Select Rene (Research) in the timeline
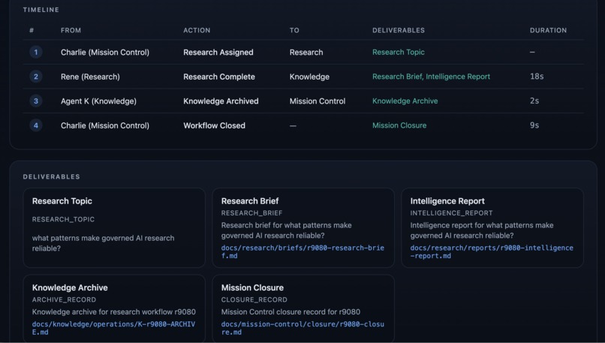This screenshot has width=605, height=343. coord(90,77)
